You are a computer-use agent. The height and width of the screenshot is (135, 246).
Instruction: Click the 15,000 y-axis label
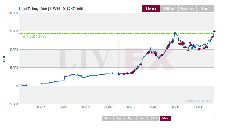point(13,31)
